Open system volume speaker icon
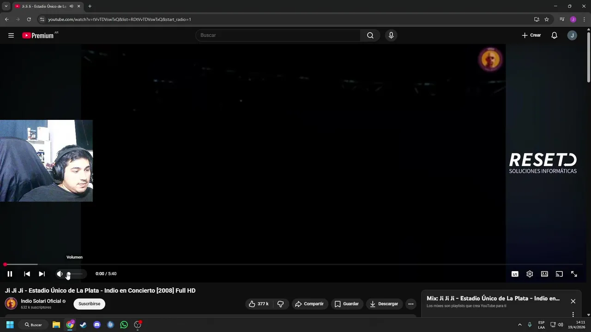The height and width of the screenshot is (332, 591). point(561,325)
